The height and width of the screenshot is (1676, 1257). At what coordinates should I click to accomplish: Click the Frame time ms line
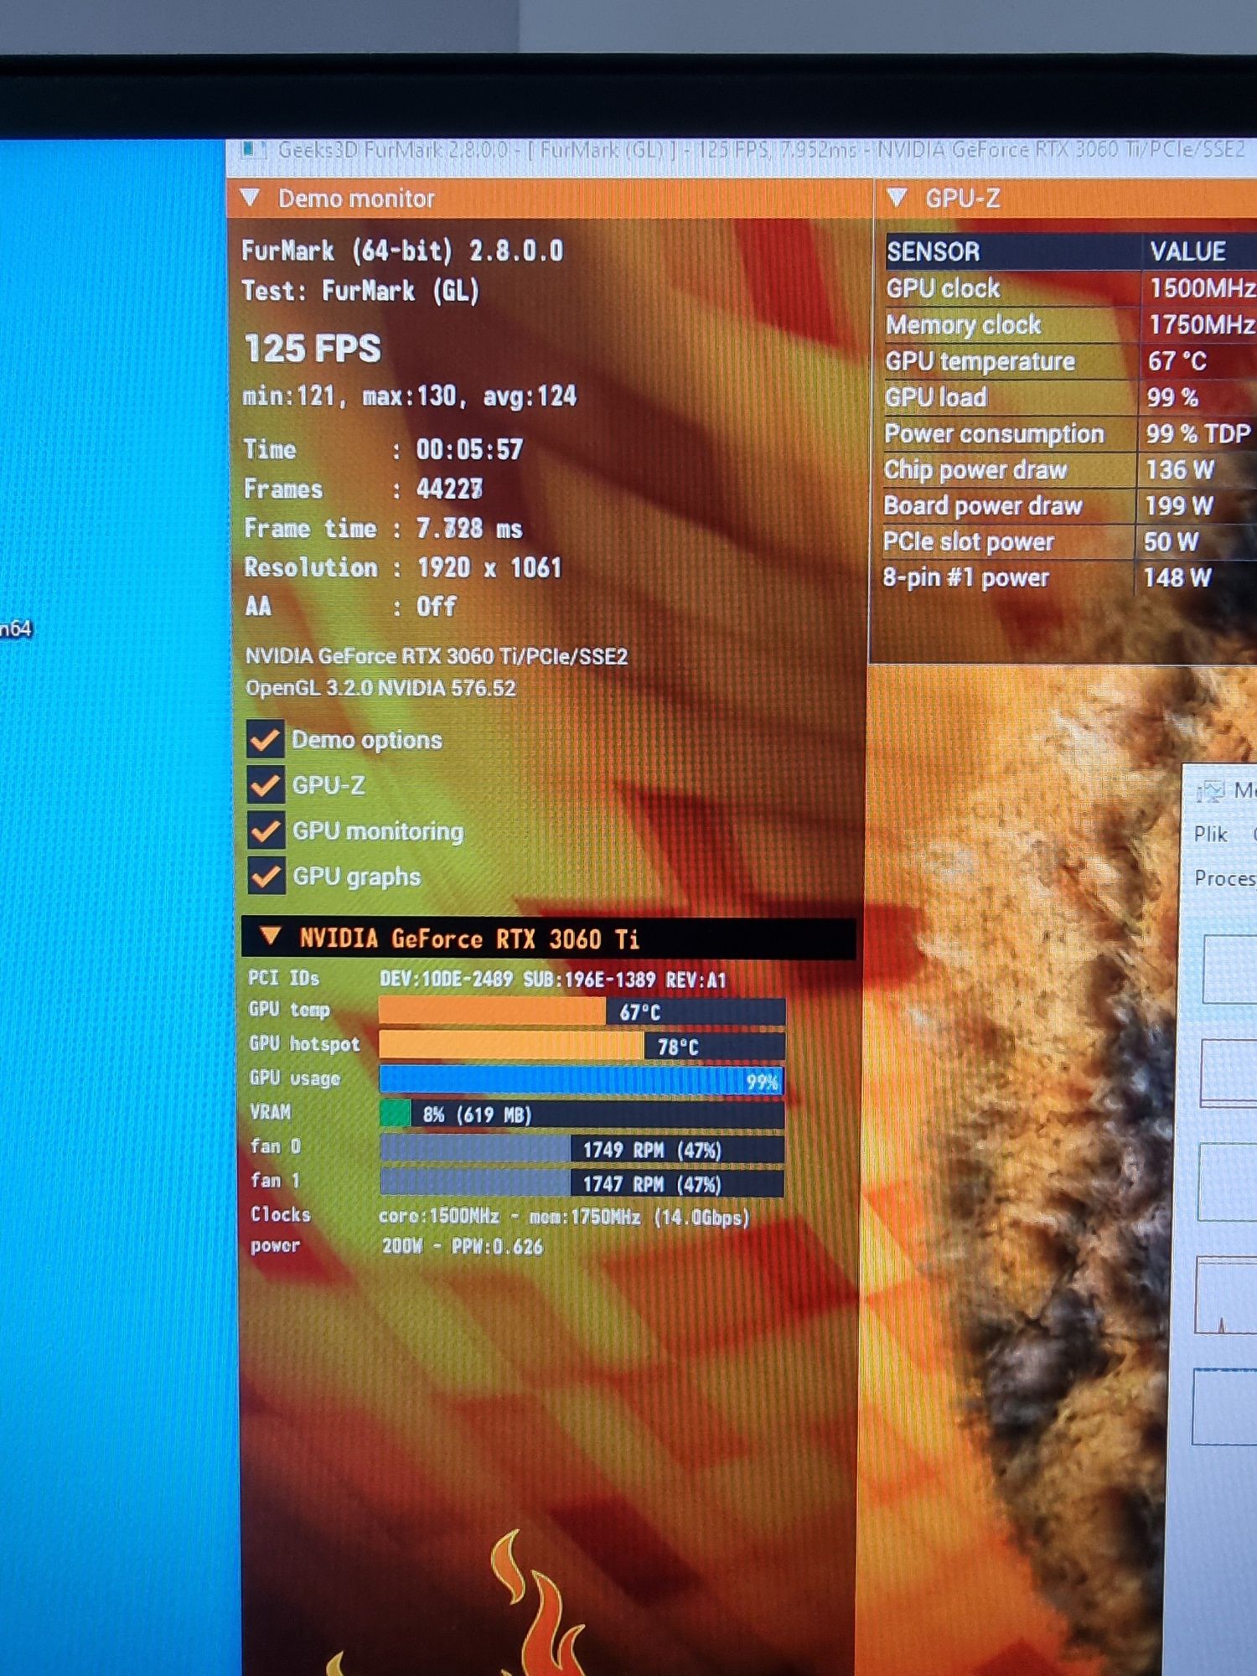point(383,528)
